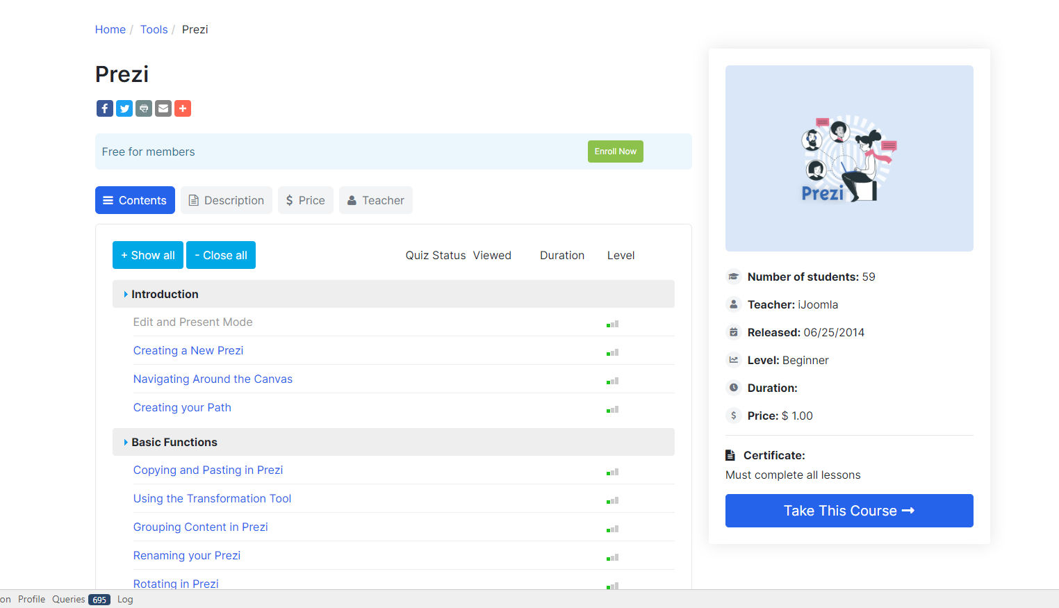
Task: Go to Home breadcrumb link
Action: coord(110,29)
